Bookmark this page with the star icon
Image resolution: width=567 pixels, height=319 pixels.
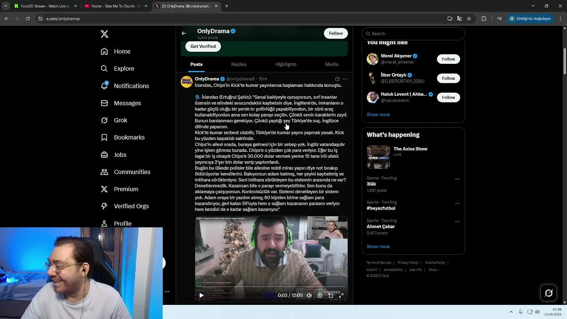[469, 19]
